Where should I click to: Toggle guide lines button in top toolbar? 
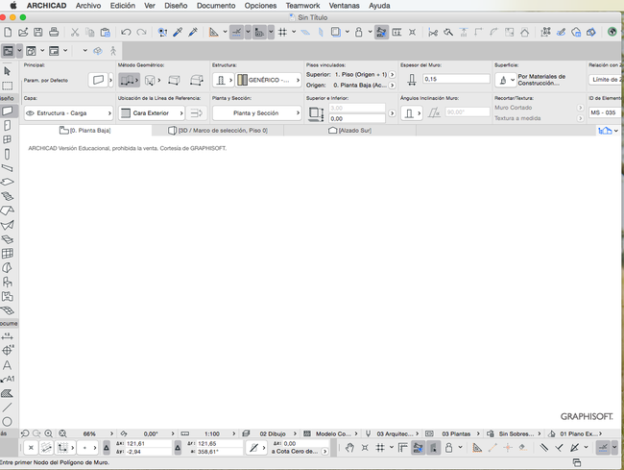[237, 32]
